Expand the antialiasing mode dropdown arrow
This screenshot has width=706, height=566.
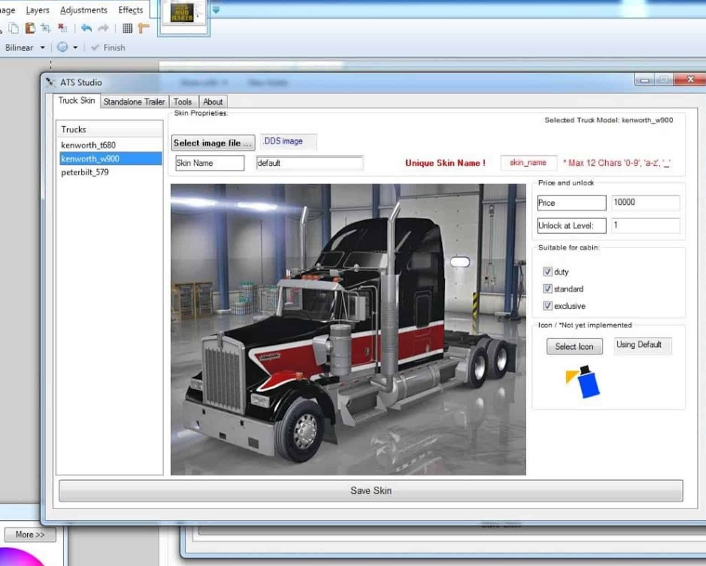pyautogui.click(x=75, y=47)
